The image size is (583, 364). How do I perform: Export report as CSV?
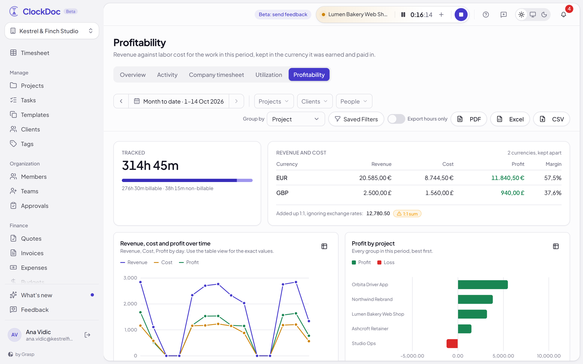tap(552, 119)
